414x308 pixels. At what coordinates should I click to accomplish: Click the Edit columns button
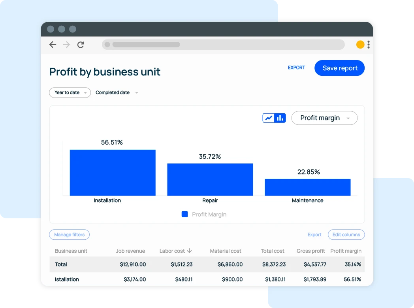(x=346, y=235)
